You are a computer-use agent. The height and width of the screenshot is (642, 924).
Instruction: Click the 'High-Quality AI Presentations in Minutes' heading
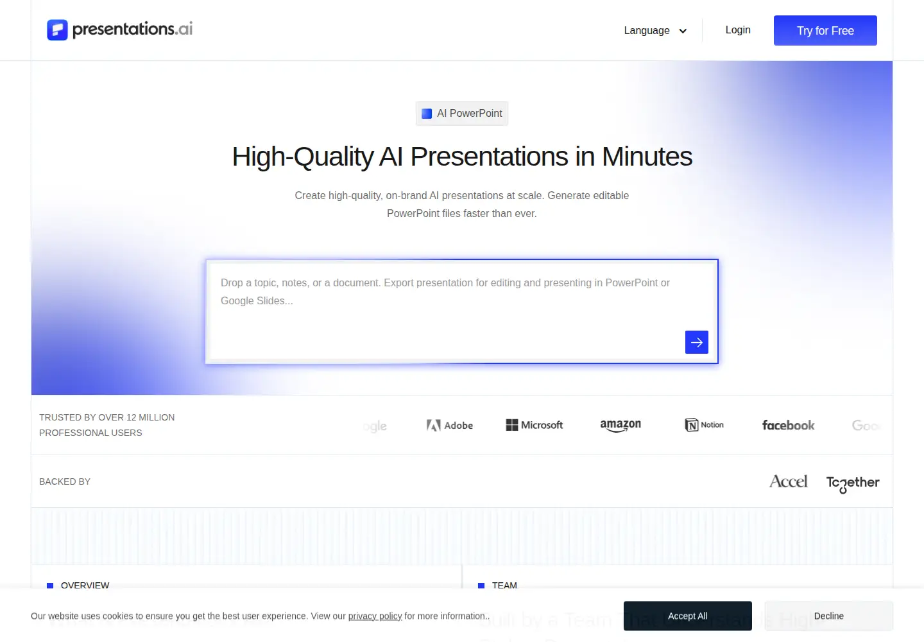pos(462,157)
